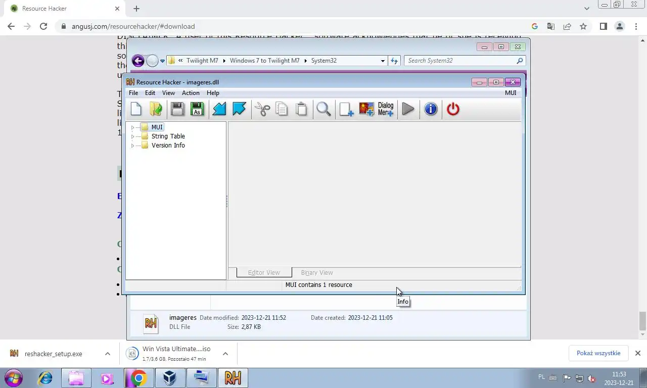Image resolution: width=647 pixels, height=388 pixels.
Task: Click the Save floppy disk icon
Action: 177,109
